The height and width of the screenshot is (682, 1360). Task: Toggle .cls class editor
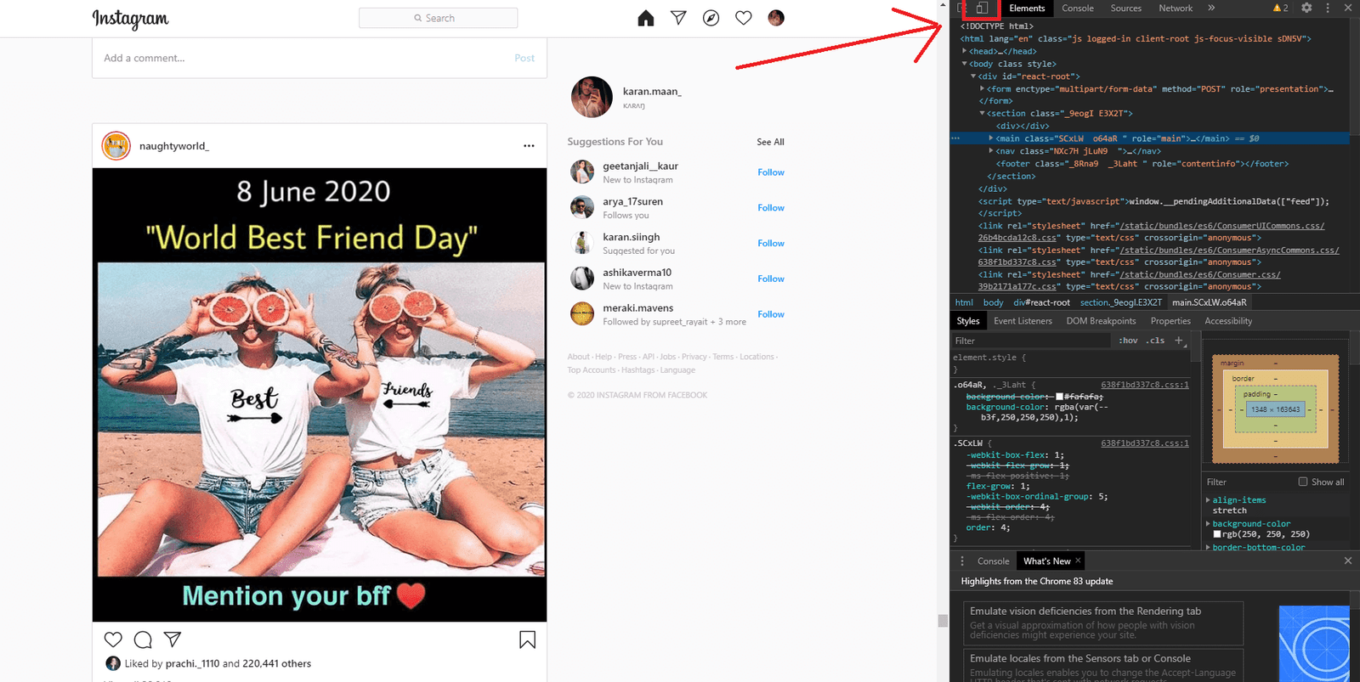coord(1155,341)
